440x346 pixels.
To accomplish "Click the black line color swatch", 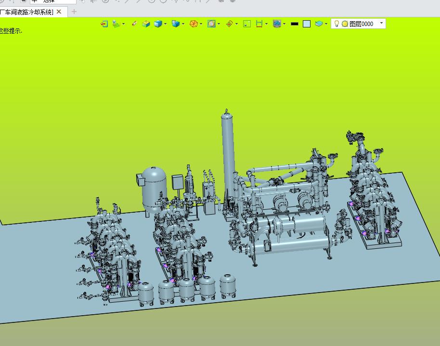I will [294, 24].
